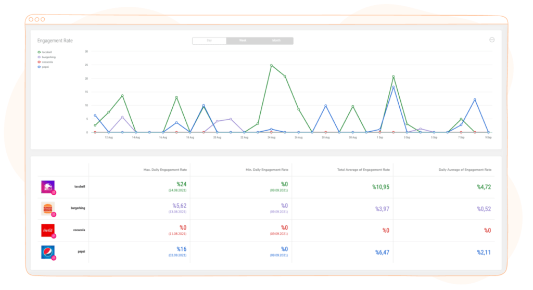Viewport: 533px width, 290px height.
Task: Switch chart to Day view
Action: click(209, 41)
